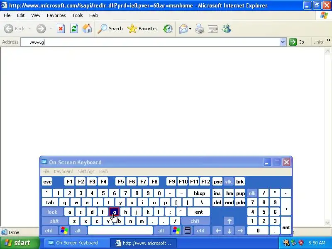Viewport: 332px width, 249px height.
Task: Click the o key on On-Screen Keyboard
Action: coord(154,203)
